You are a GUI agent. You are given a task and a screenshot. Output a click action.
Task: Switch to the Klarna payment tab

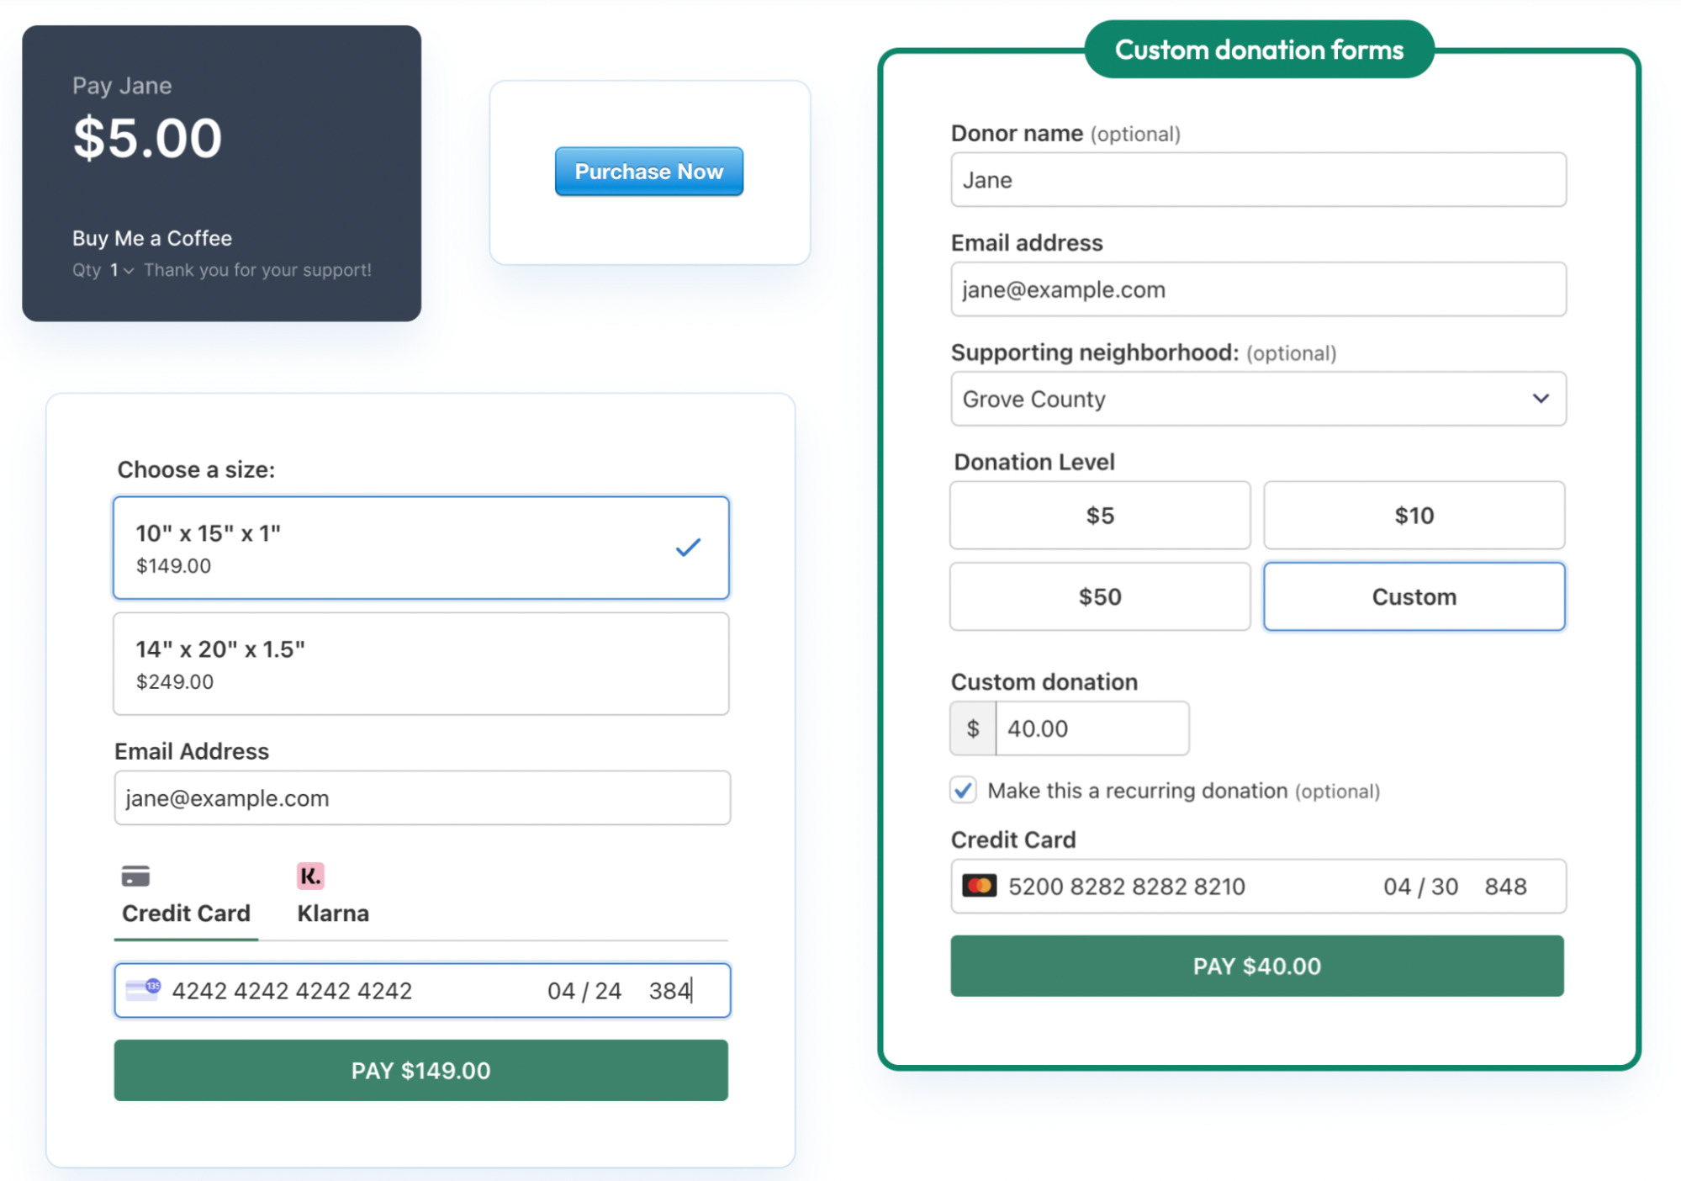pos(332,913)
